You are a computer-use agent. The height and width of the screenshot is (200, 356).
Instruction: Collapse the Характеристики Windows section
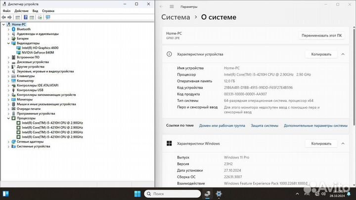point(343,144)
